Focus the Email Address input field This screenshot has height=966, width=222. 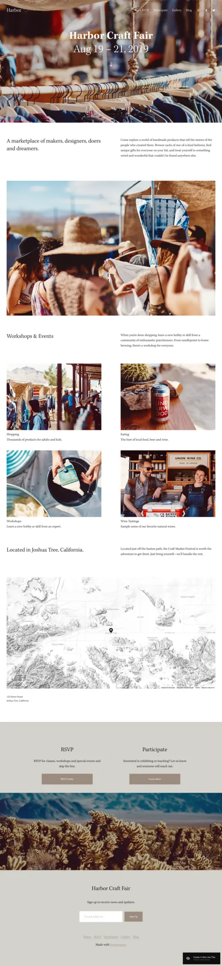pyautogui.click(x=101, y=916)
